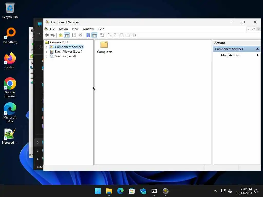Switch to List view in toolbar
263x197 pixels.
(122, 35)
